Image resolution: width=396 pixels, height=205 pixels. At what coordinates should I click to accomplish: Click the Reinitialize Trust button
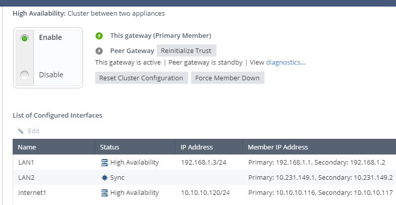pyautogui.click(x=187, y=50)
